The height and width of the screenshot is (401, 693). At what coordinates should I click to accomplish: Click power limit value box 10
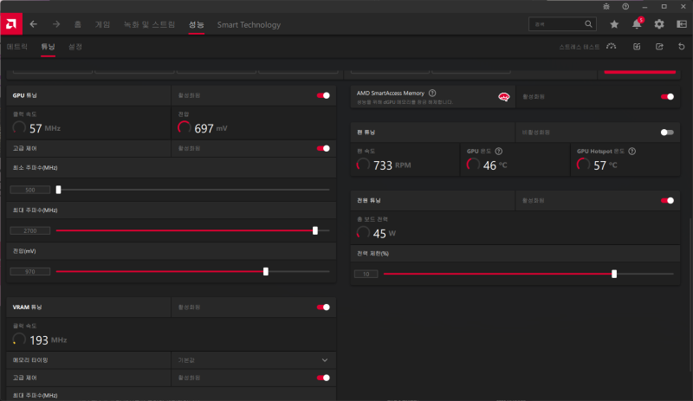point(366,274)
